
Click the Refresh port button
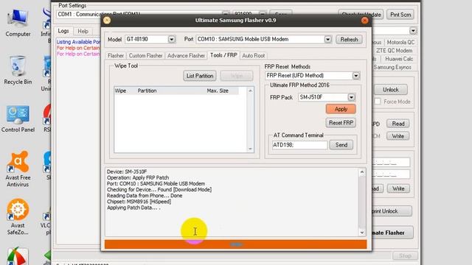tap(349, 39)
